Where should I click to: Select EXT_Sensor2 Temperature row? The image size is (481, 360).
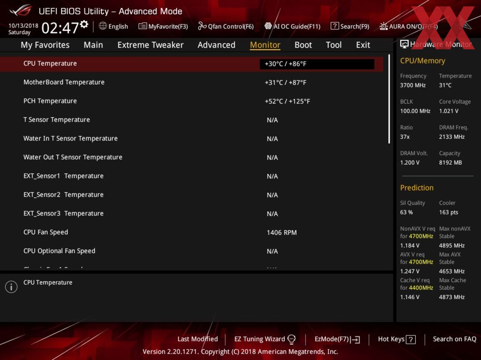click(192, 194)
